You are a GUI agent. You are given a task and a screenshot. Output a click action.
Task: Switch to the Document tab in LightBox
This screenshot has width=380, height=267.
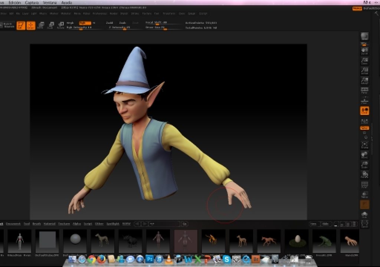click(x=13, y=224)
